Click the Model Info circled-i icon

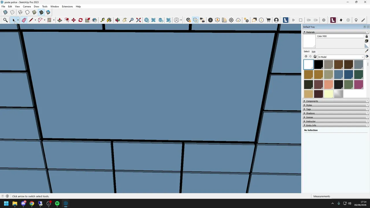pyautogui.click(x=261, y=20)
